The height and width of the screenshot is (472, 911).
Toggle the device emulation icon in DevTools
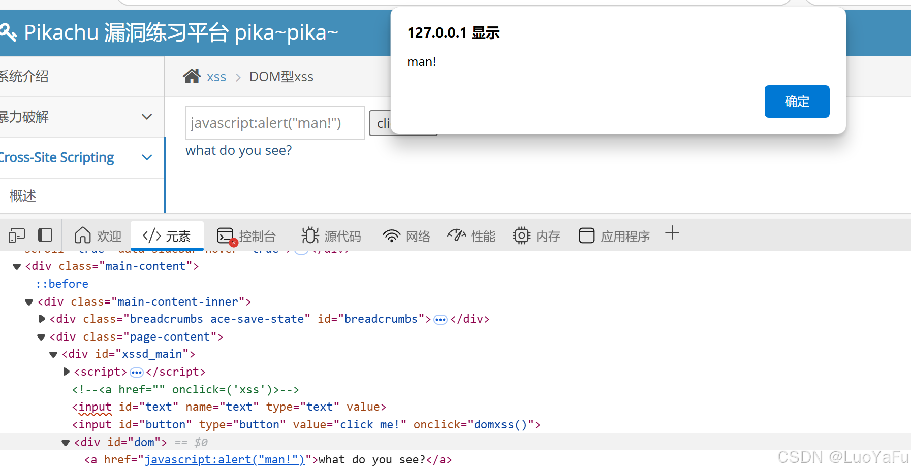(17, 235)
